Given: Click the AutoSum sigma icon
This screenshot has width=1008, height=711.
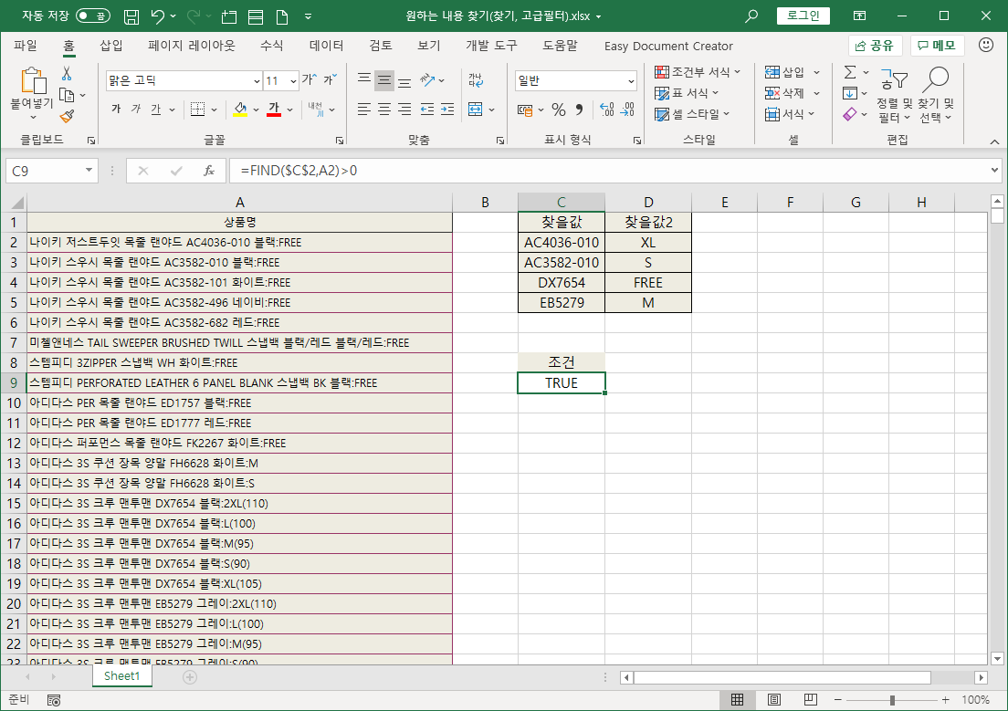Looking at the screenshot, I should [x=850, y=72].
